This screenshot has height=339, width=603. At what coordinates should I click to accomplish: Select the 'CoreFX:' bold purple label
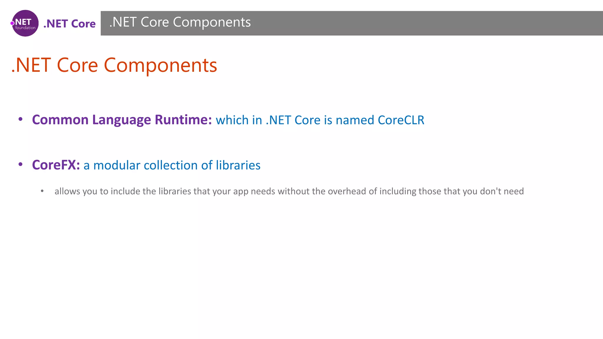tap(56, 165)
